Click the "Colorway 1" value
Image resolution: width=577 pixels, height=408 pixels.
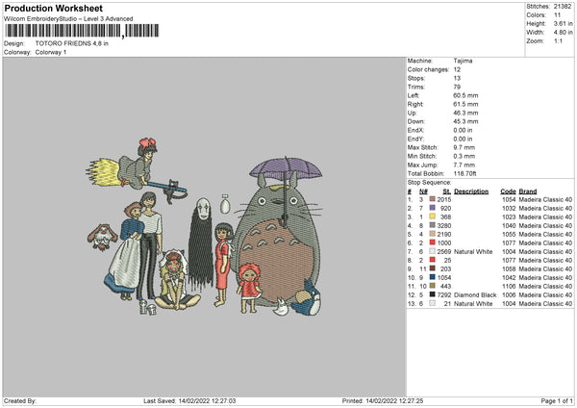[51, 52]
